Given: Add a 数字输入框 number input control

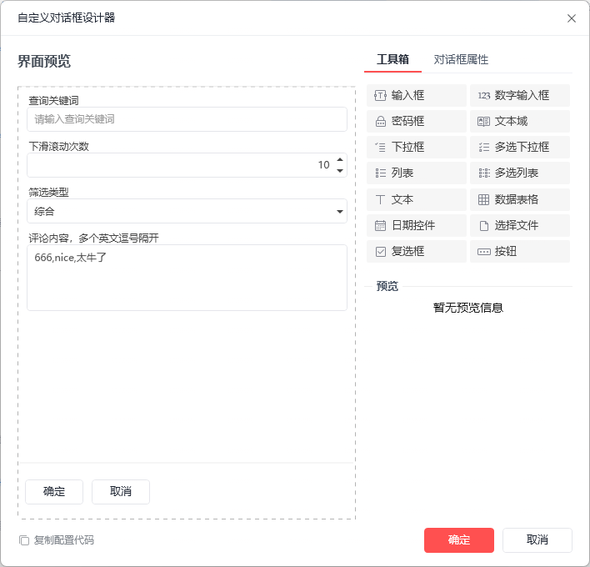Looking at the screenshot, I should coord(520,96).
